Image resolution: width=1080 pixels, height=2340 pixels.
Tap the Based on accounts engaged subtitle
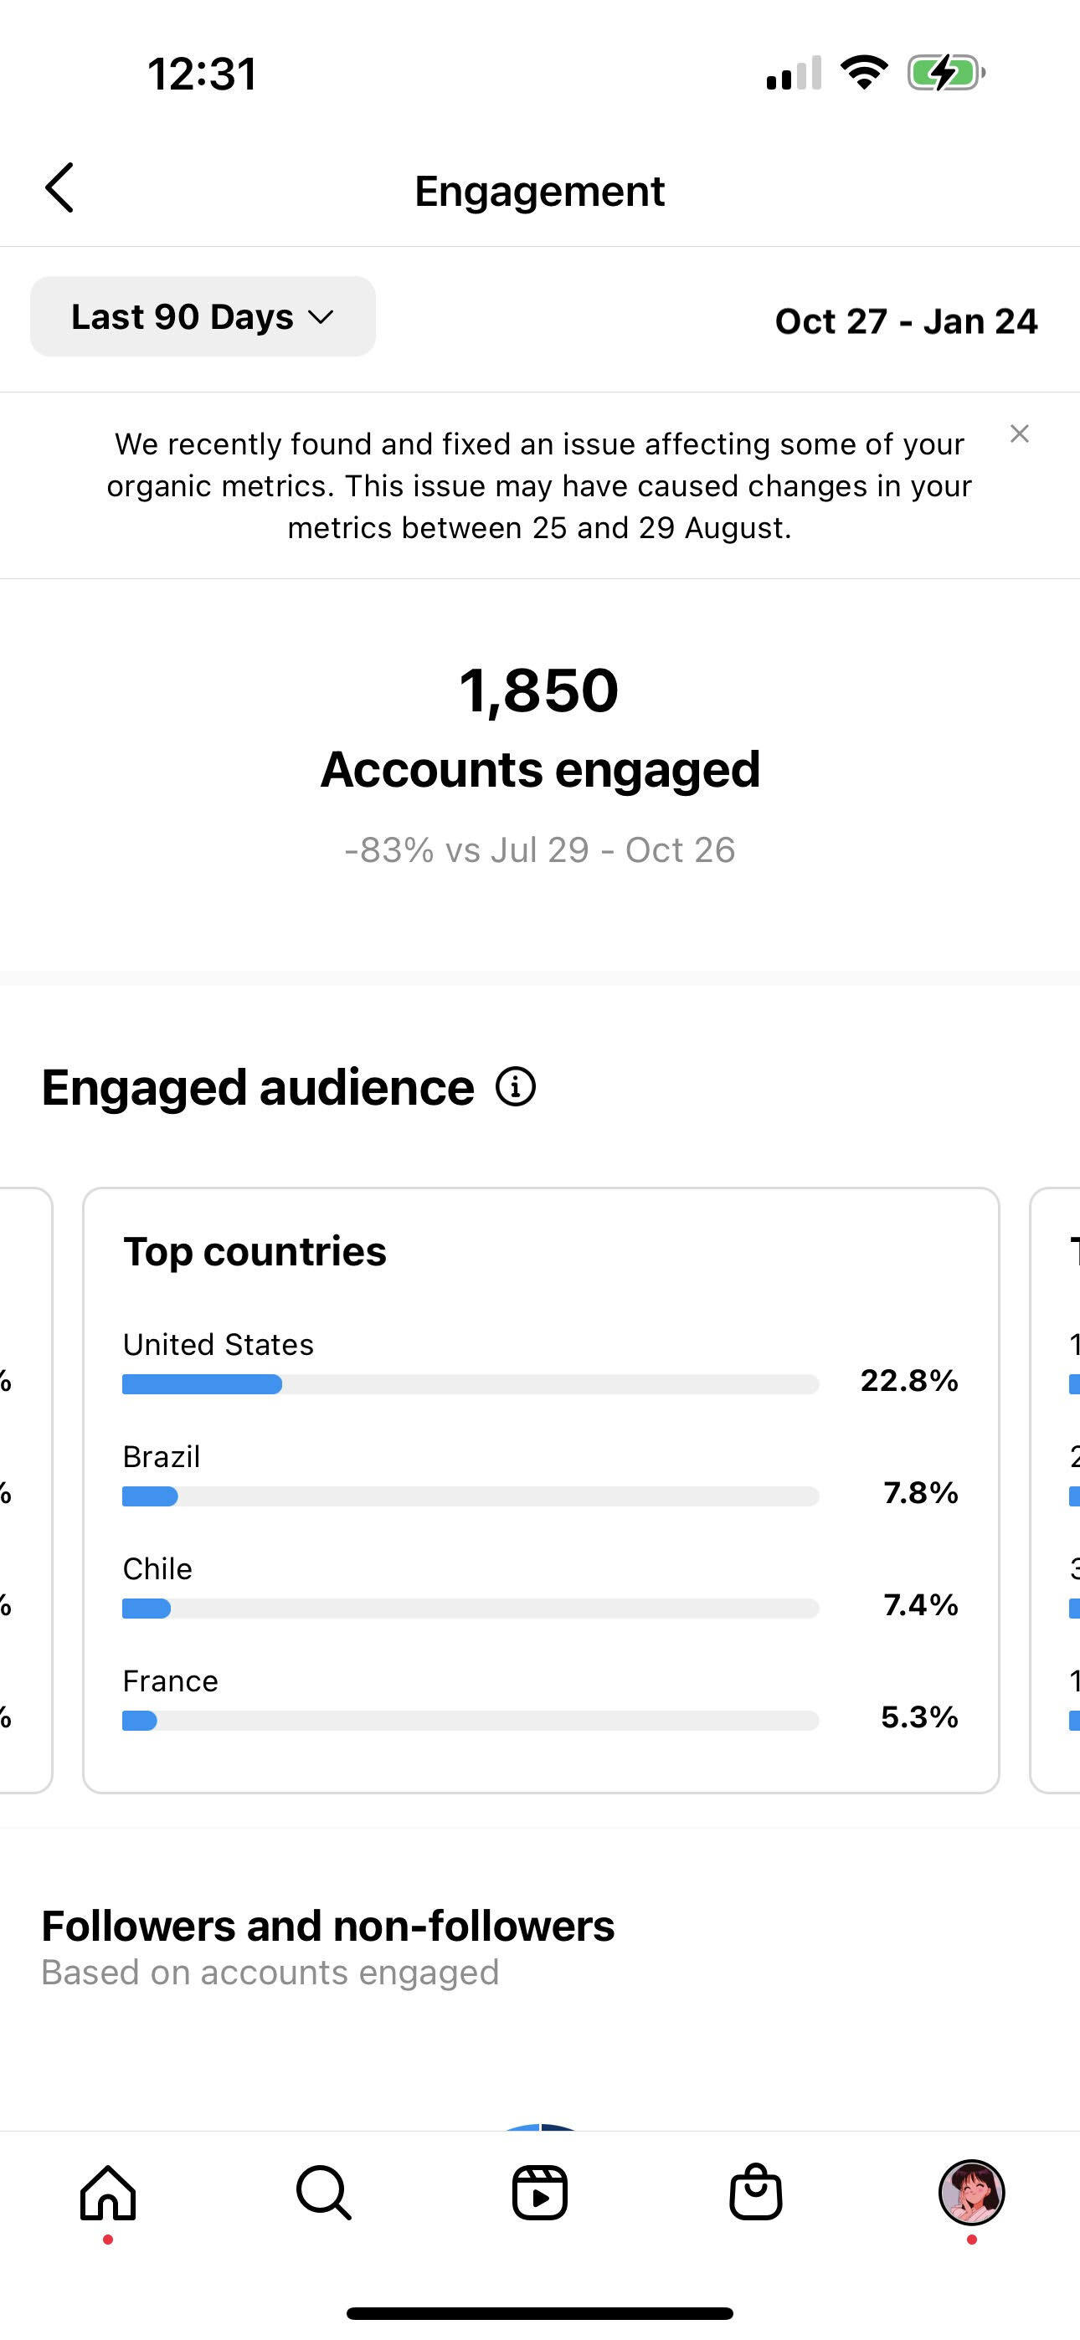(x=270, y=1972)
